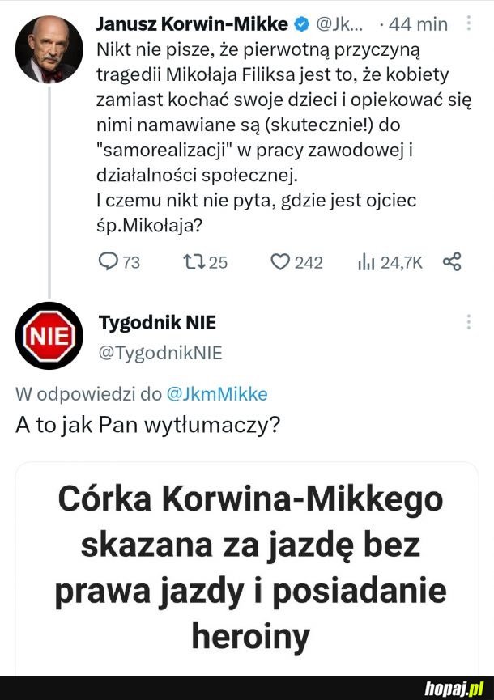Share the tweet via share icon

452,261
